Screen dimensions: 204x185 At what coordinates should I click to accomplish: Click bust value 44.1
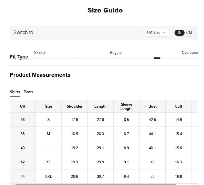tap(152, 134)
